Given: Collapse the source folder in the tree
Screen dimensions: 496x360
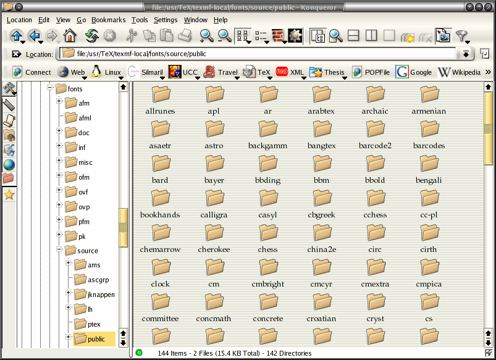Looking at the screenshot, I should (59, 250).
